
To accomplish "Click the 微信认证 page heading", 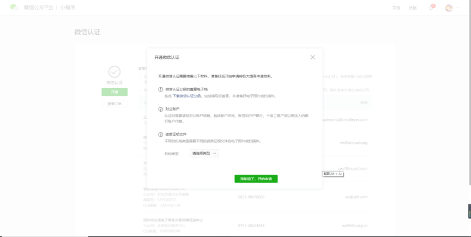I will tap(87, 32).
